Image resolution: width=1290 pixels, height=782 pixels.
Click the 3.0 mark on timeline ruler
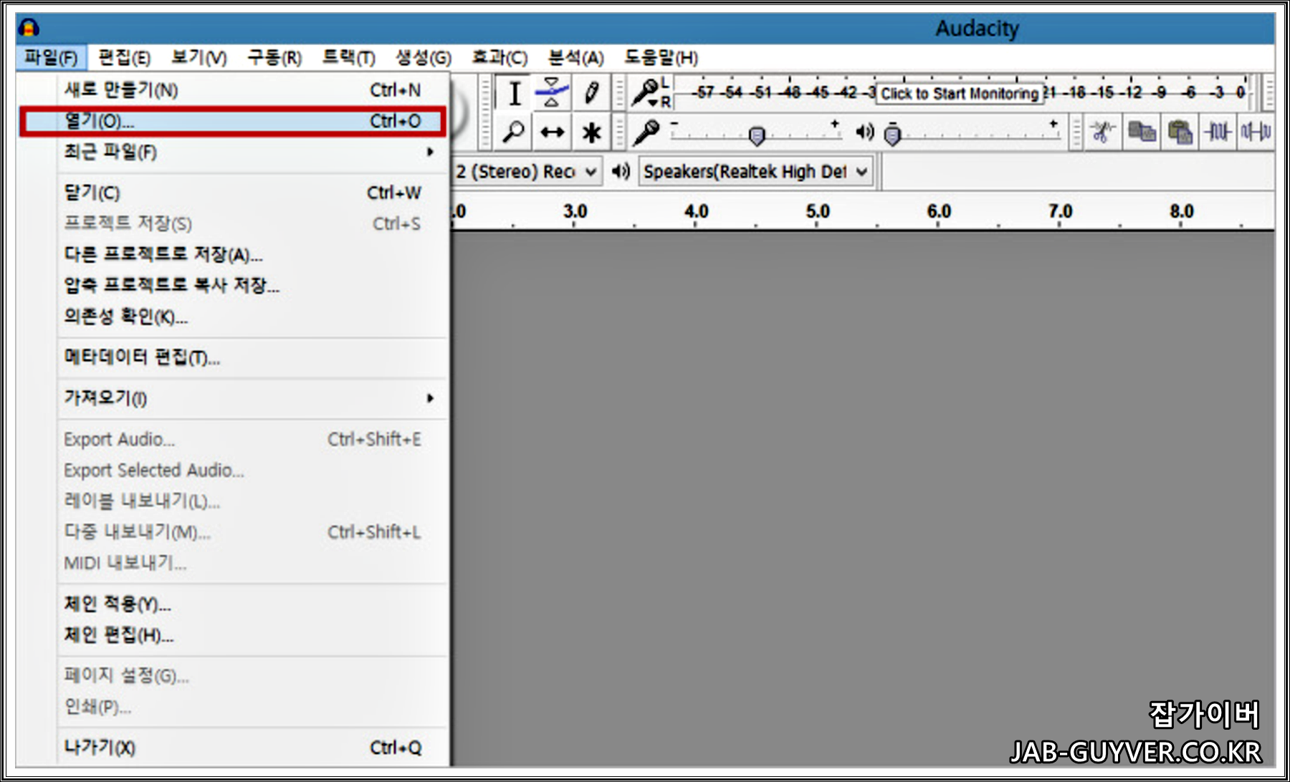(575, 211)
